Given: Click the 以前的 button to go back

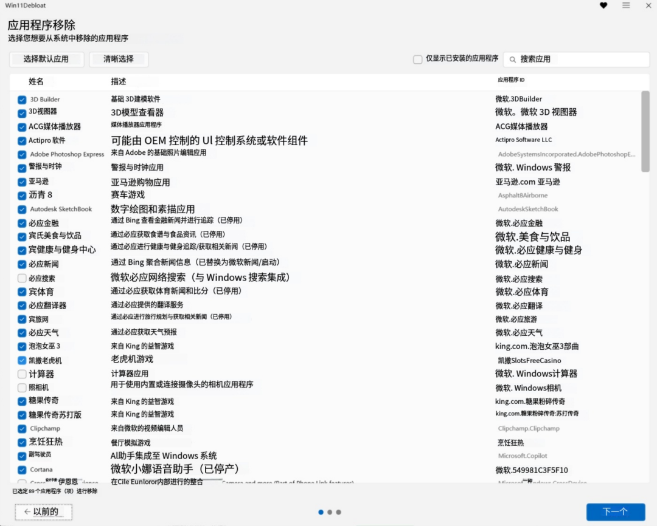Looking at the screenshot, I should (43, 511).
